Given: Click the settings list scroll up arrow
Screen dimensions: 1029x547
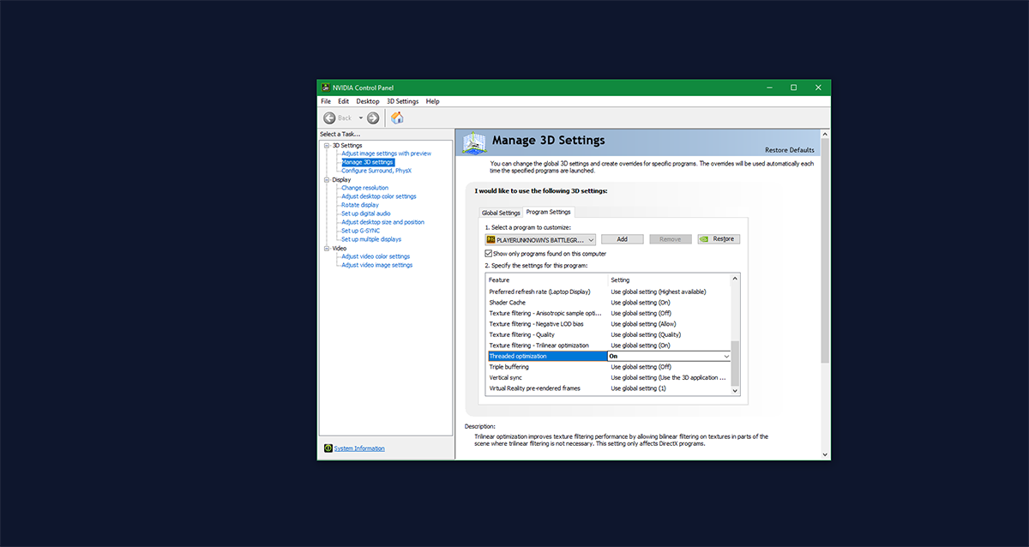Looking at the screenshot, I should pyautogui.click(x=735, y=279).
